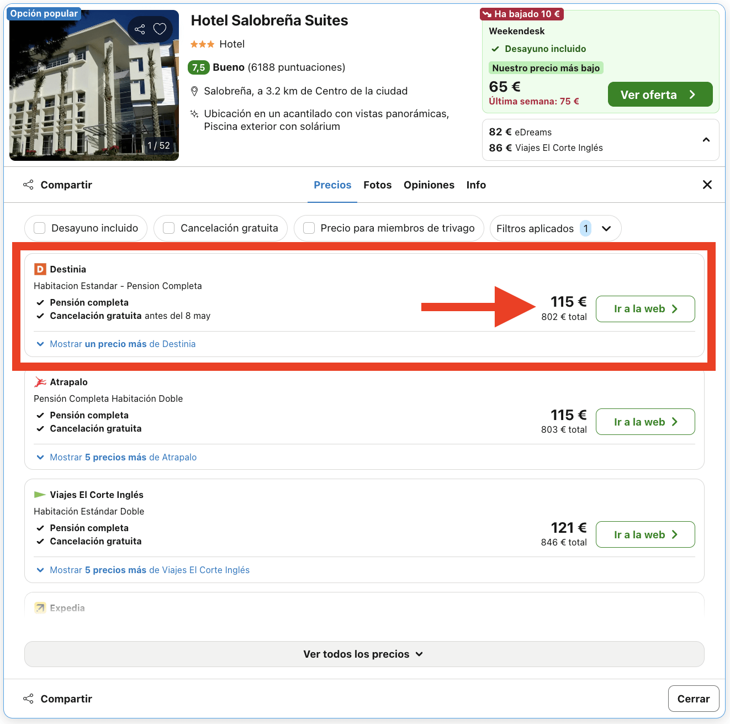
Task: Click the 7,5 rating badge
Action: tap(198, 67)
